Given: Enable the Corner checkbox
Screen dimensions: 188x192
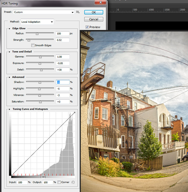Looking at the screenshot, I should tap(59, 182).
